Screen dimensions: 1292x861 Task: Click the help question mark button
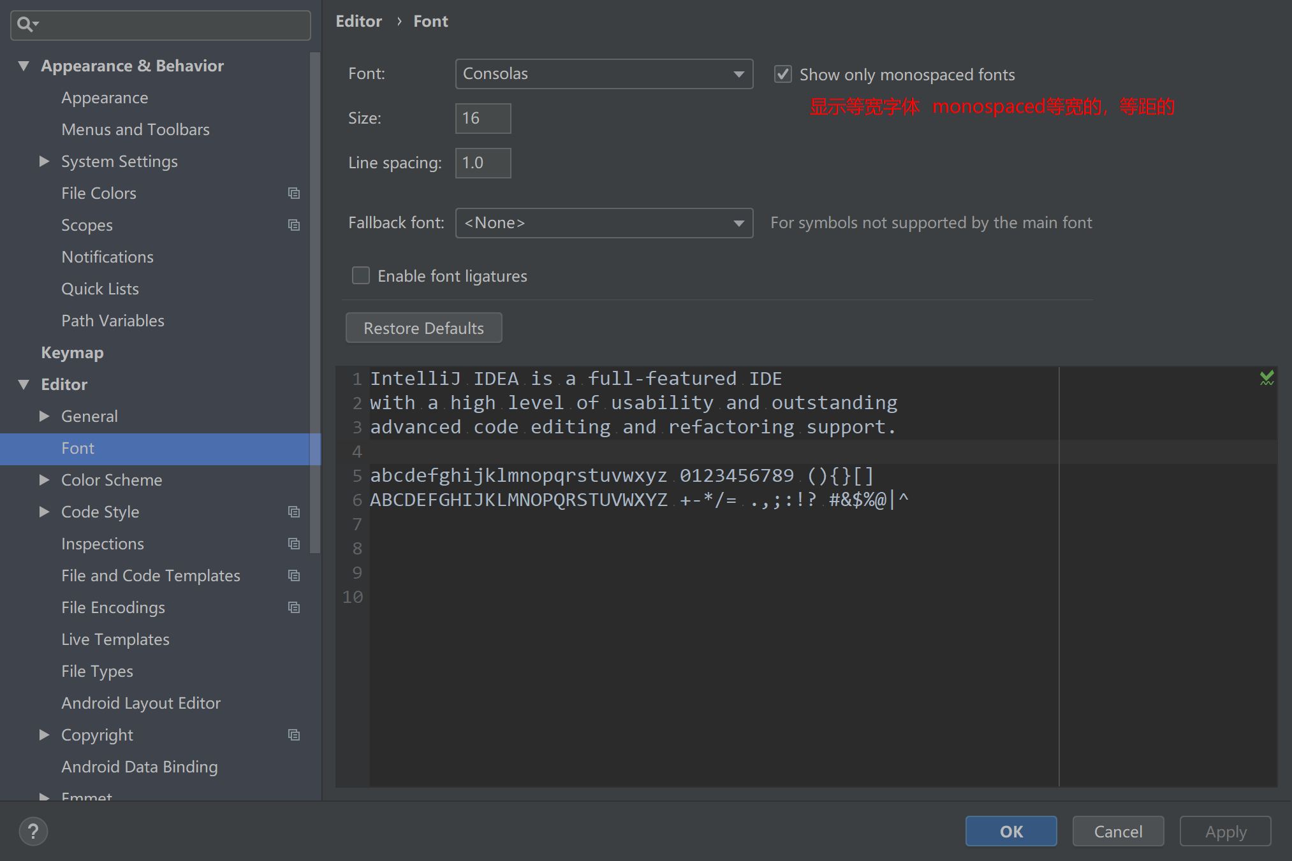(33, 832)
